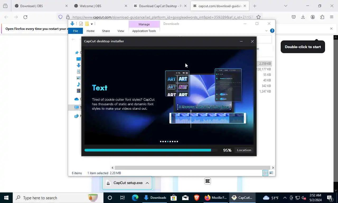Open Firefox Downloads panel icon
338x203 pixels.
[x=303, y=17]
